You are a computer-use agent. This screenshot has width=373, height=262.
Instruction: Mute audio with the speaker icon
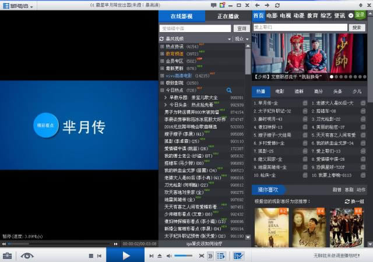169,256
